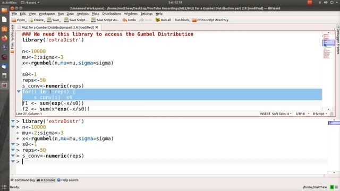Viewport: 340px width, 191px height.
Task: Toggle INSERT mode in the status bar
Action: 265,114
